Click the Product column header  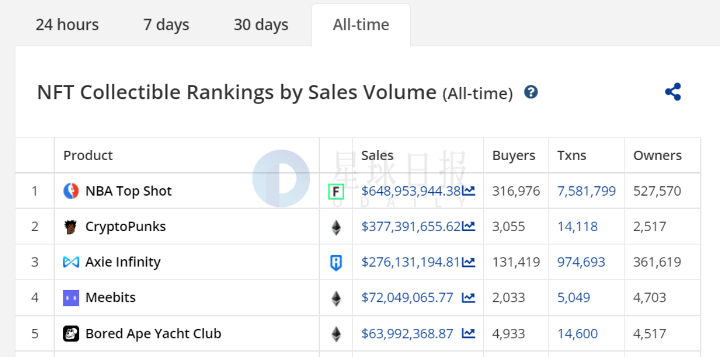88,155
